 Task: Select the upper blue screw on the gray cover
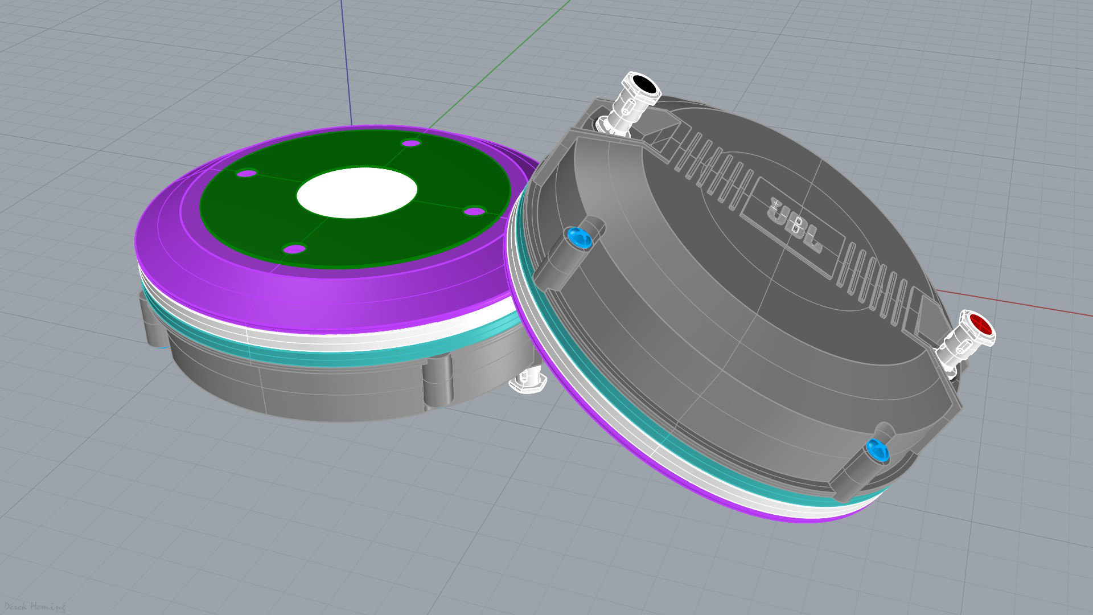coord(580,237)
